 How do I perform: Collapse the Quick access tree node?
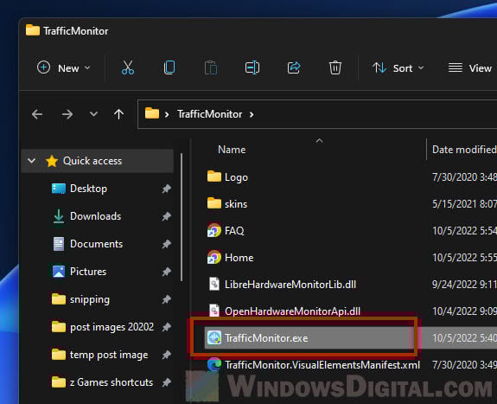[31, 161]
